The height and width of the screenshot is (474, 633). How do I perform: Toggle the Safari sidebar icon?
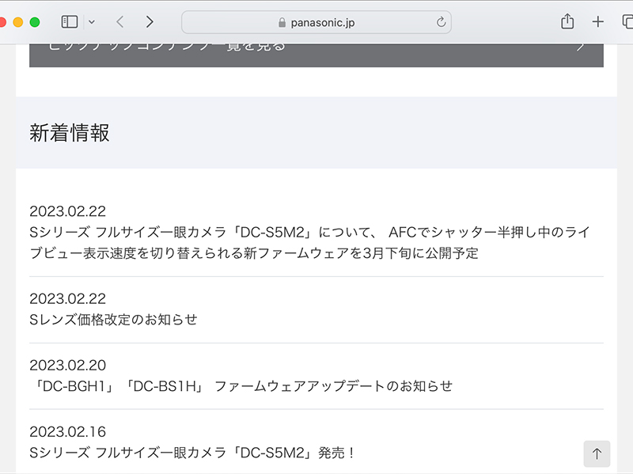69,22
